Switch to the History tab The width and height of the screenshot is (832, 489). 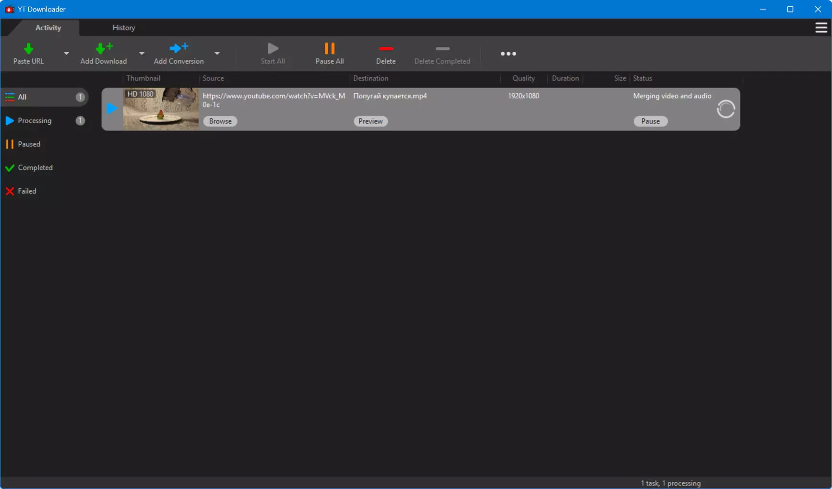124,28
